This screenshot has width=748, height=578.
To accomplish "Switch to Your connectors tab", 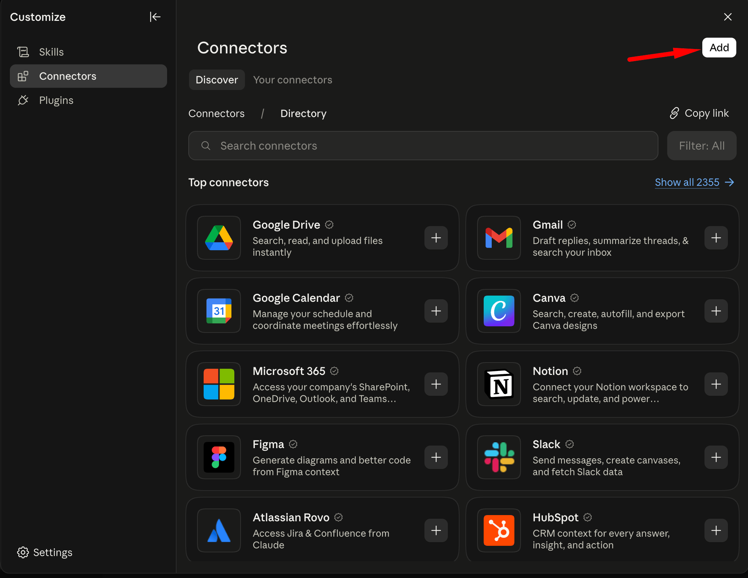I will pyautogui.click(x=292, y=80).
